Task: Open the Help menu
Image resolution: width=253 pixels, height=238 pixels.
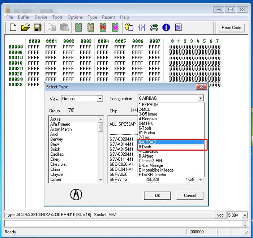Action: click(124, 17)
